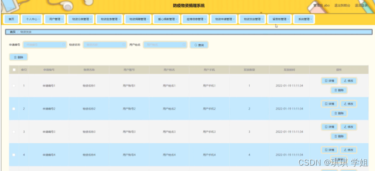Check the box for row 申请编号4
Screen dimensions: 375x171
[x=14, y=155]
